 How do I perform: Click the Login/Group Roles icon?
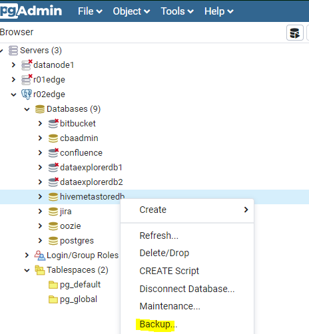click(40, 255)
